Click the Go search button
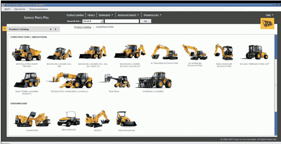 (x=145, y=21)
